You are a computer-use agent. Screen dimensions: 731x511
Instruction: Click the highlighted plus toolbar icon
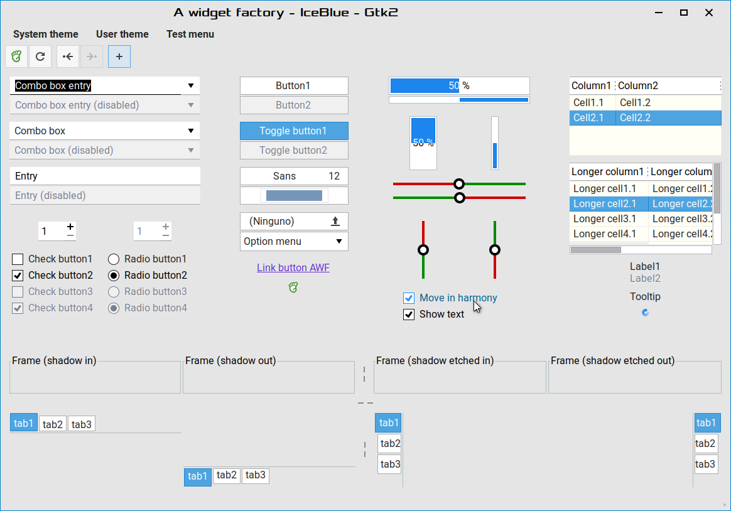pos(119,56)
